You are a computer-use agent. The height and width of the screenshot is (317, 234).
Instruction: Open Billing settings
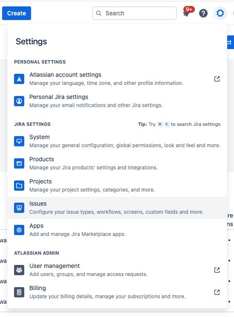click(x=117, y=292)
